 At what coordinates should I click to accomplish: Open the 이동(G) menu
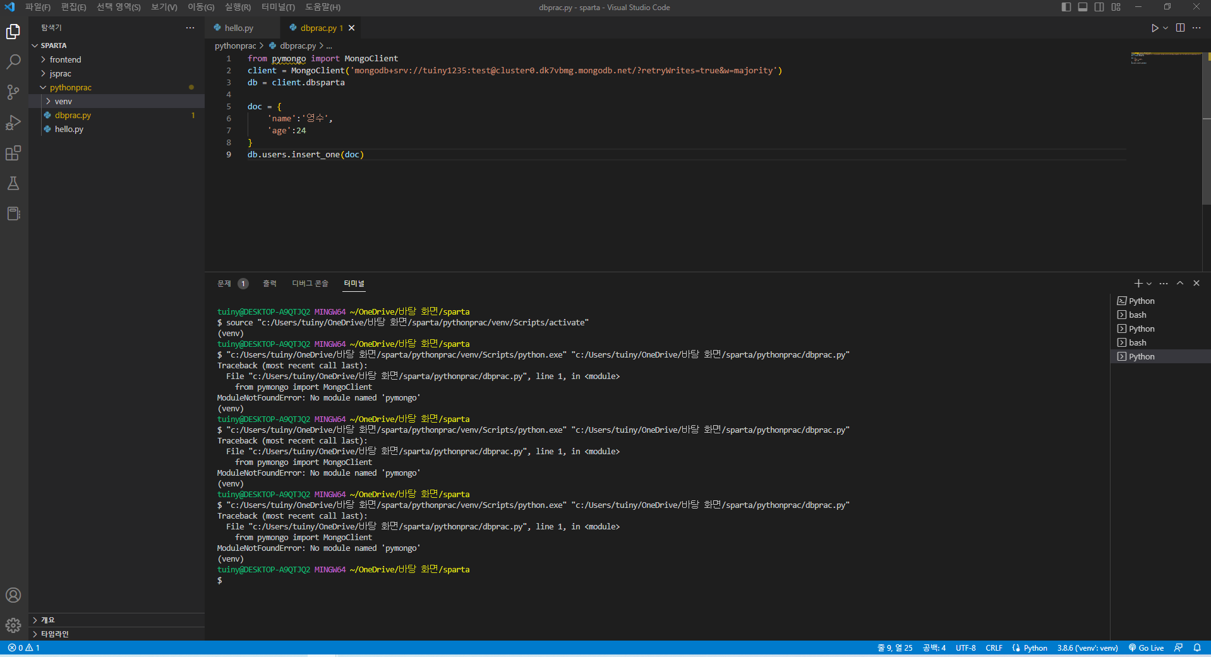click(201, 7)
